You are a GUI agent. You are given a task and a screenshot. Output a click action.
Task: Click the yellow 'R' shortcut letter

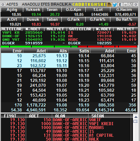click(102, 5)
